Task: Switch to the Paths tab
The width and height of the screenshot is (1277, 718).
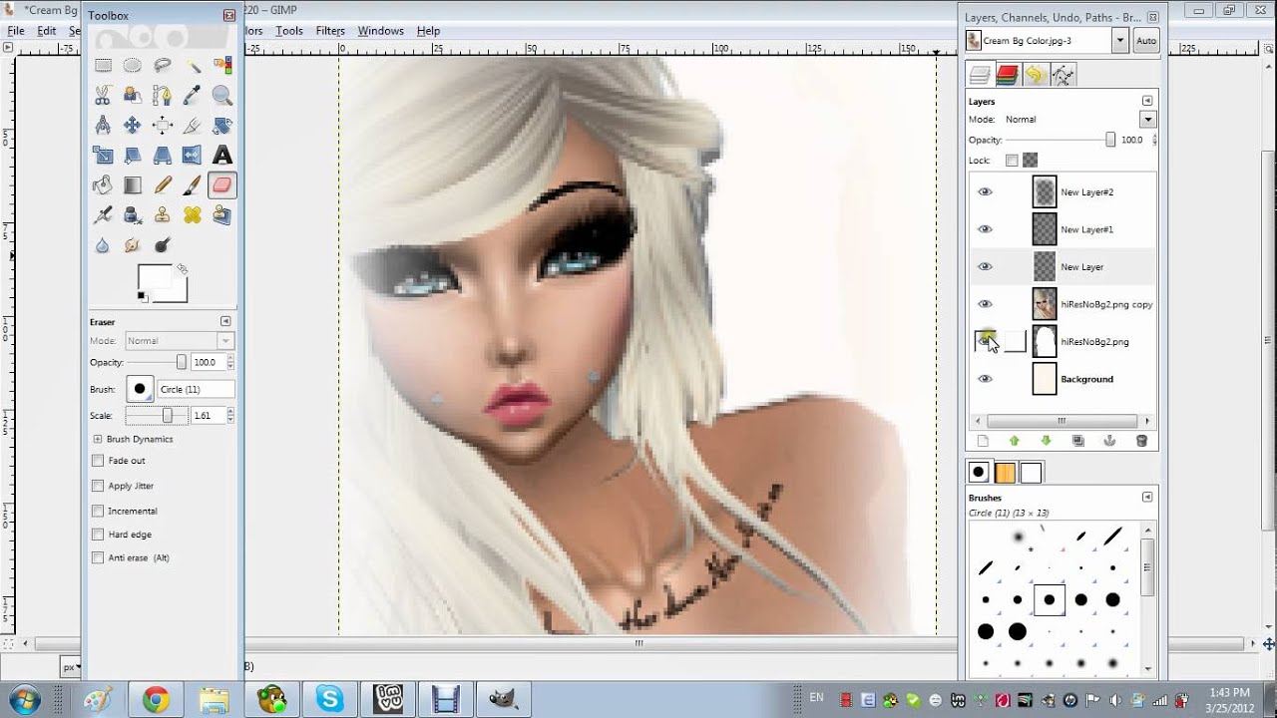Action: pyautogui.click(x=1063, y=75)
